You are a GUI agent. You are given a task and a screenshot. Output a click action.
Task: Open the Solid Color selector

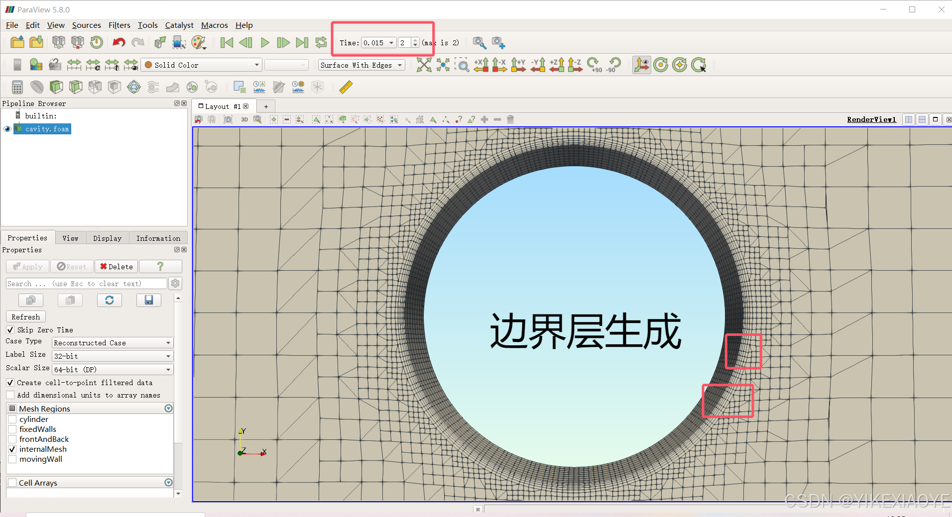click(201, 65)
